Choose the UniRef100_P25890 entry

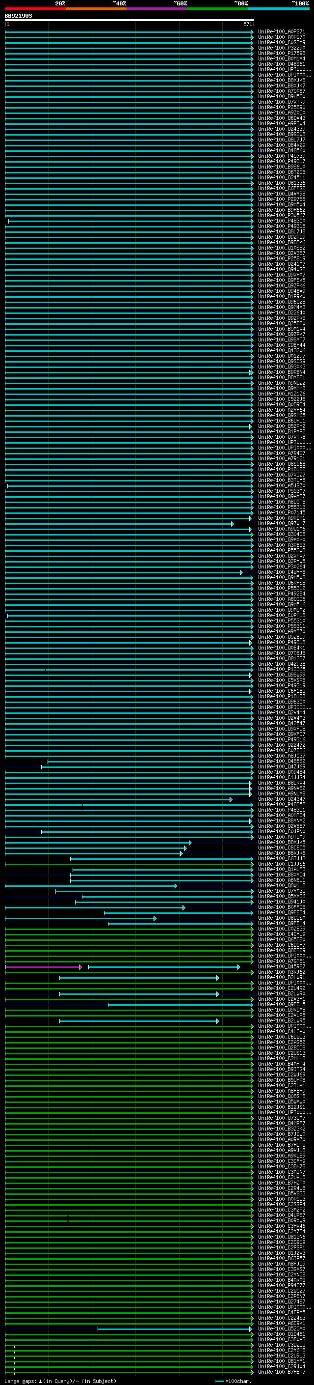281,107
